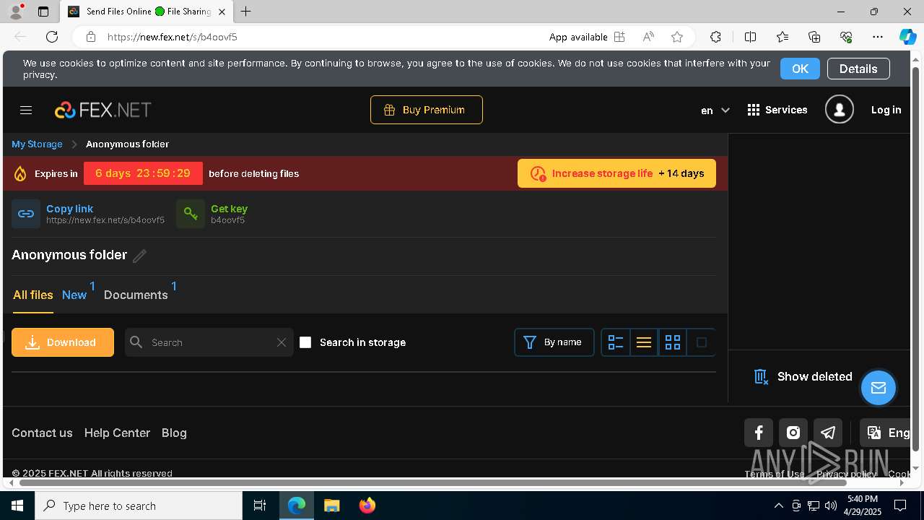Open the Copilot icon
This screenshot has width=924, height=520.
pos(907,37)
